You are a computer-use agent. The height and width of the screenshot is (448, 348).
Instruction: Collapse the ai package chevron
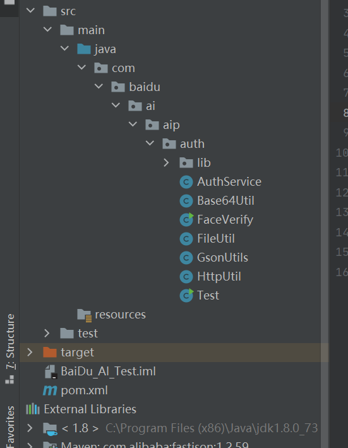point(116,106)
